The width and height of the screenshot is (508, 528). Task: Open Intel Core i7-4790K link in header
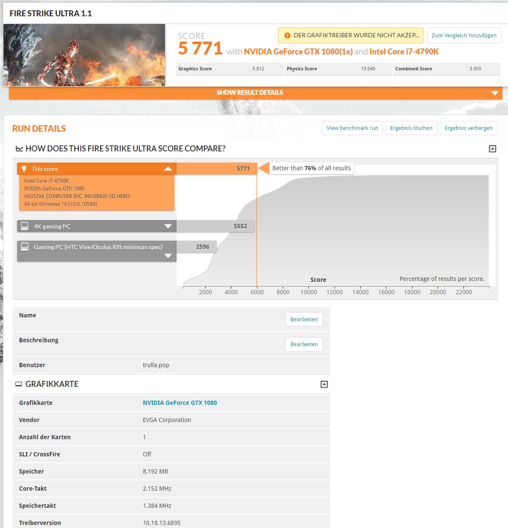tap(404, 52)
